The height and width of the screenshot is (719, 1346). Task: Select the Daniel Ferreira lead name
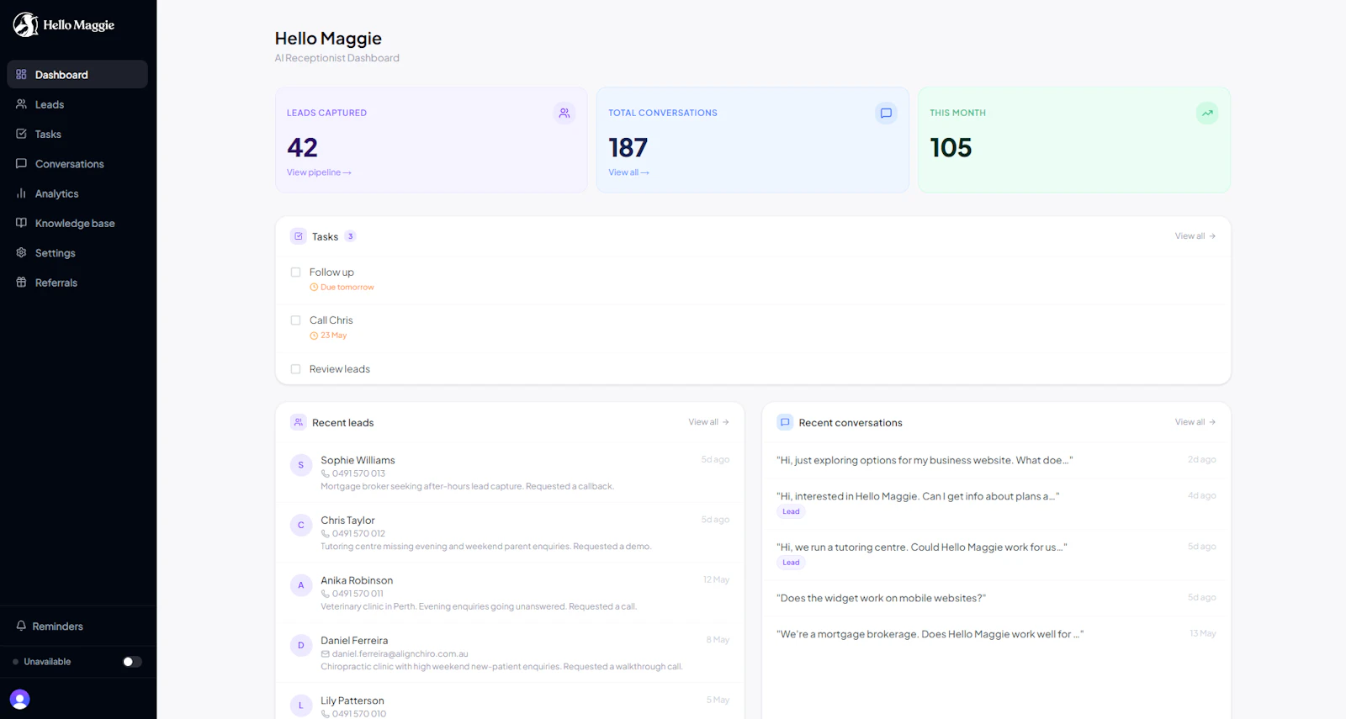(354, 641)
